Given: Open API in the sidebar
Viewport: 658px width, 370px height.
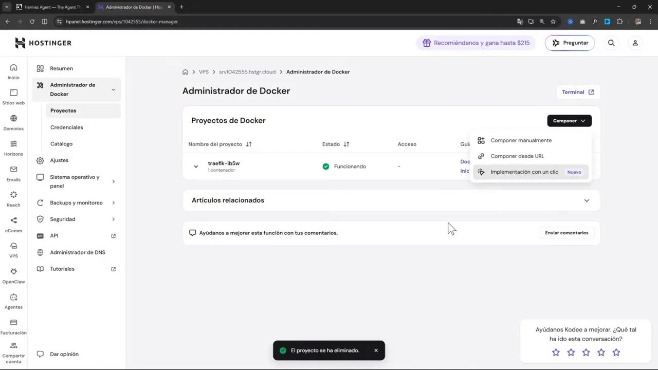Looking at the screenshot, I should 77,236.
